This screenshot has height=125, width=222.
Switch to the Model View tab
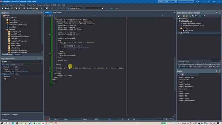click(194, 67)
